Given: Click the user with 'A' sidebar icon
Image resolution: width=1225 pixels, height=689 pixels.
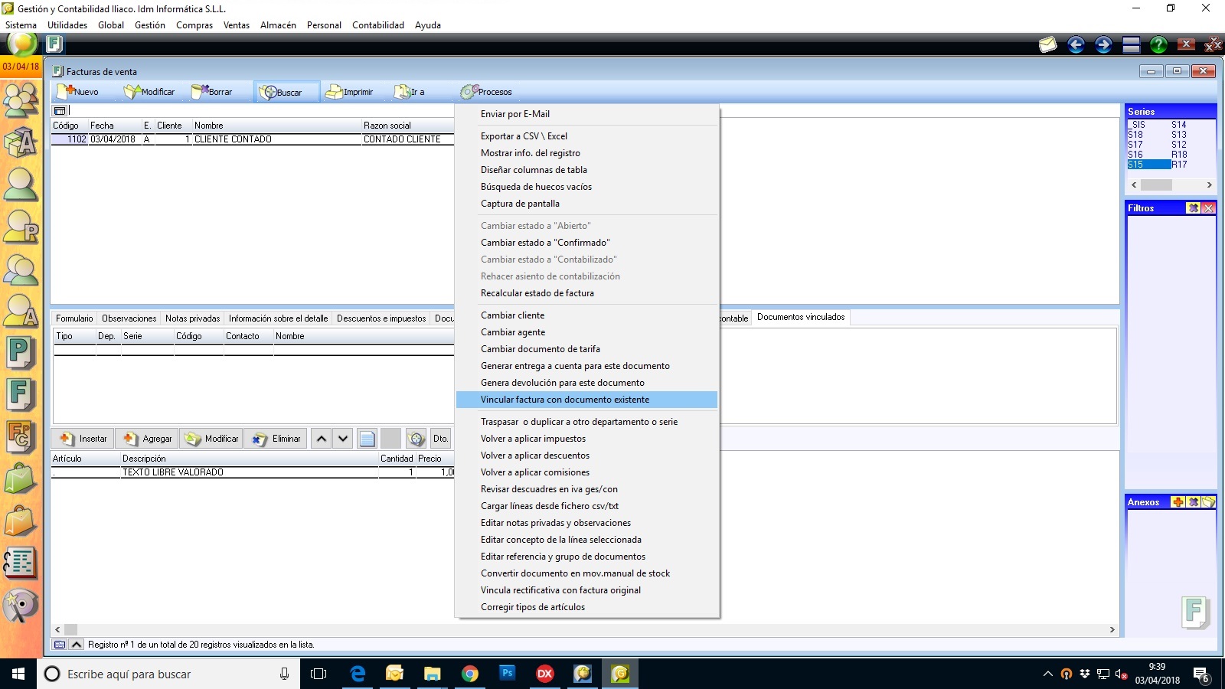Looking at the screenshot, I should [21, 311].
